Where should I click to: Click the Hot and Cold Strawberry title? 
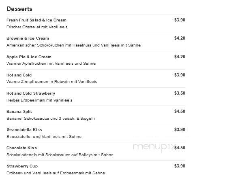[x=31, y=93]
